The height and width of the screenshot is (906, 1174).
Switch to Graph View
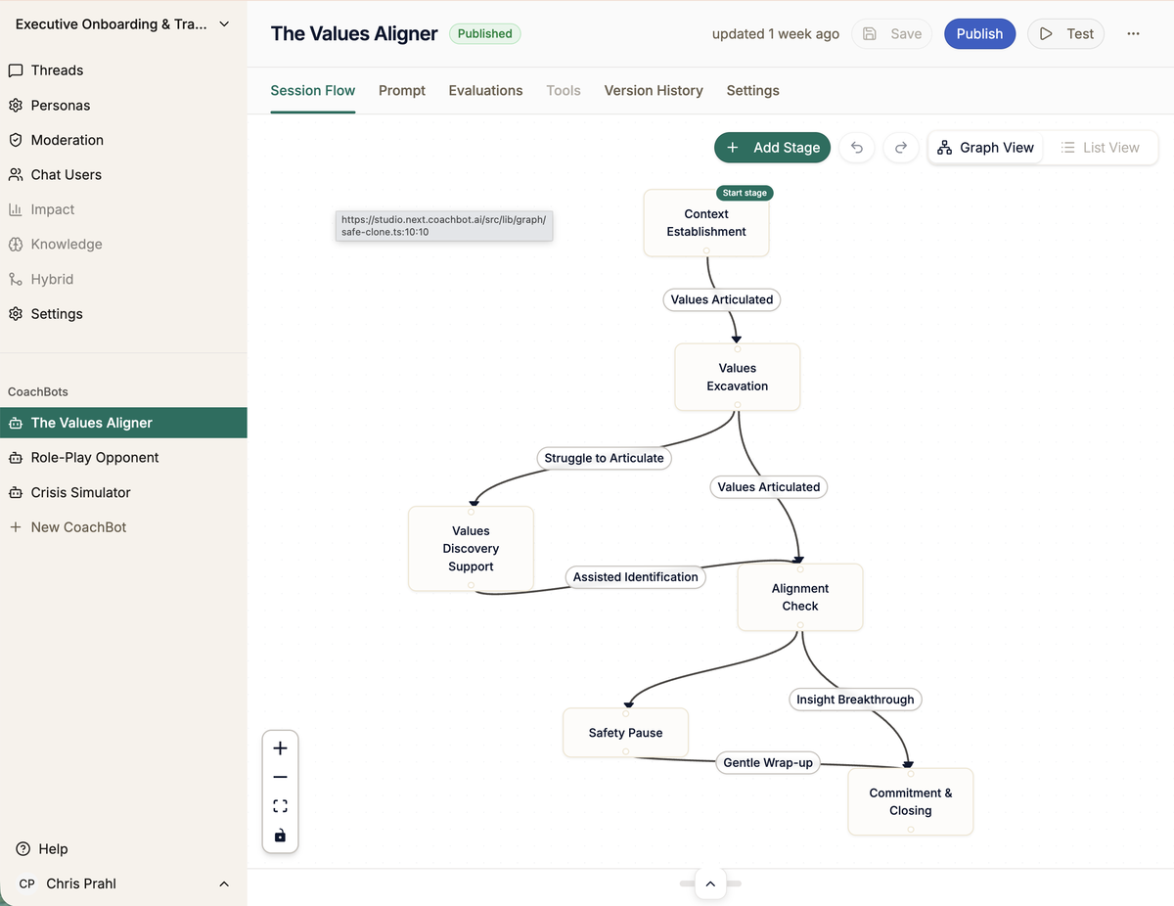click(986, 148)
